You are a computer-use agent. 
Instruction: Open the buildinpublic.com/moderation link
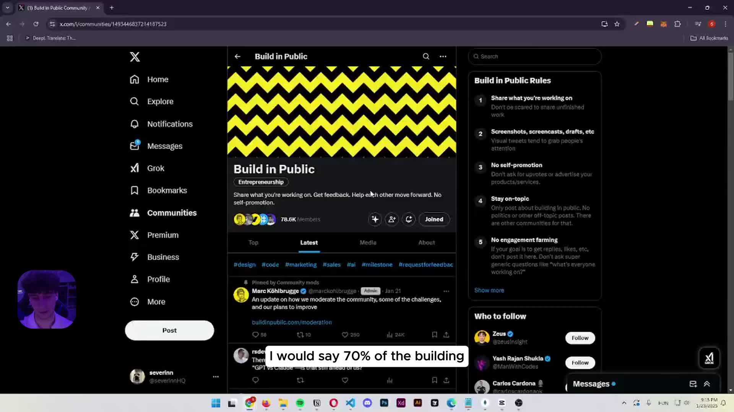(x=292, y=322)
